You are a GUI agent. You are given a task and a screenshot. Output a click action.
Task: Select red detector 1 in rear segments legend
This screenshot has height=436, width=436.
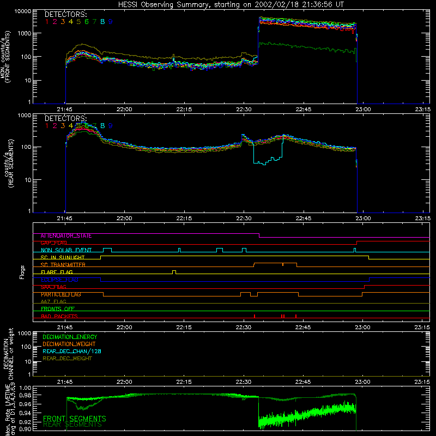(x=47, y=126)
